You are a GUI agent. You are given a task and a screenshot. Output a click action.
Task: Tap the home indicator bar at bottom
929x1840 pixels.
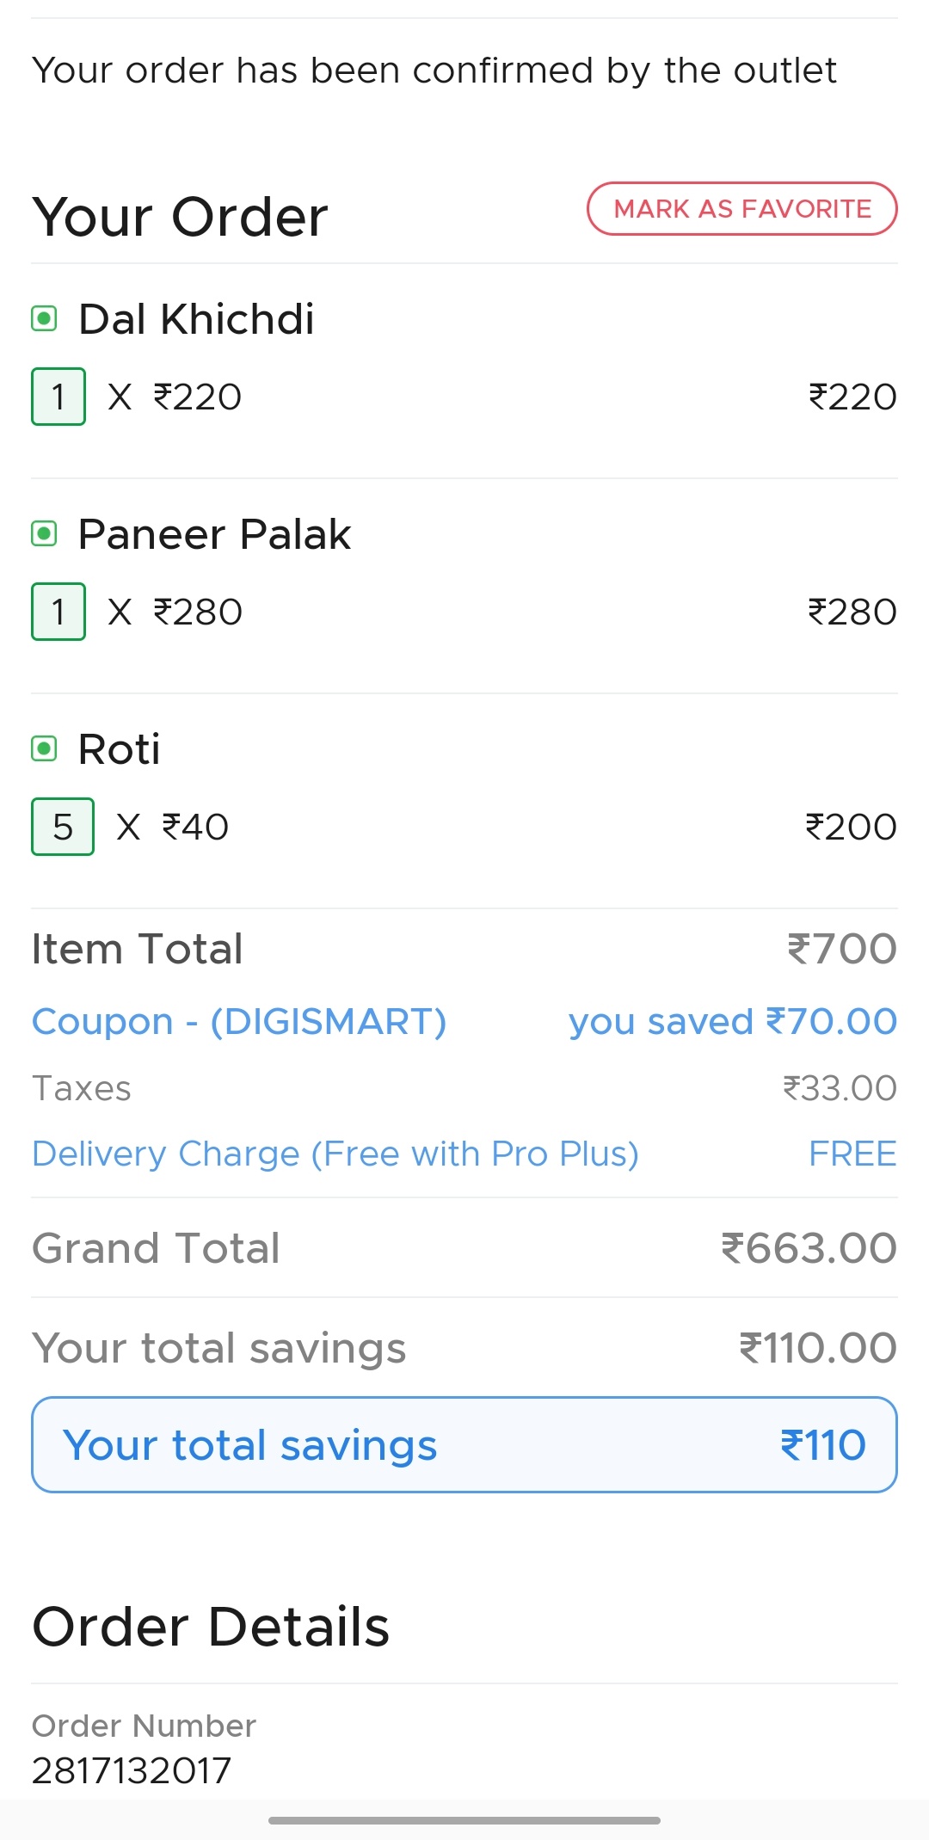click(x=464, y=1820)
